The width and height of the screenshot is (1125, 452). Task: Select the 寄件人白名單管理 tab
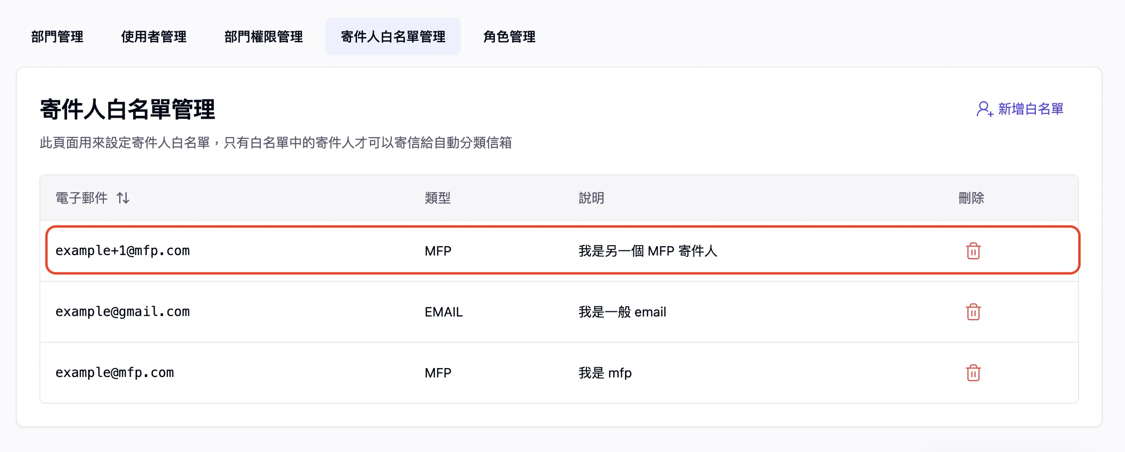(393, 37)
